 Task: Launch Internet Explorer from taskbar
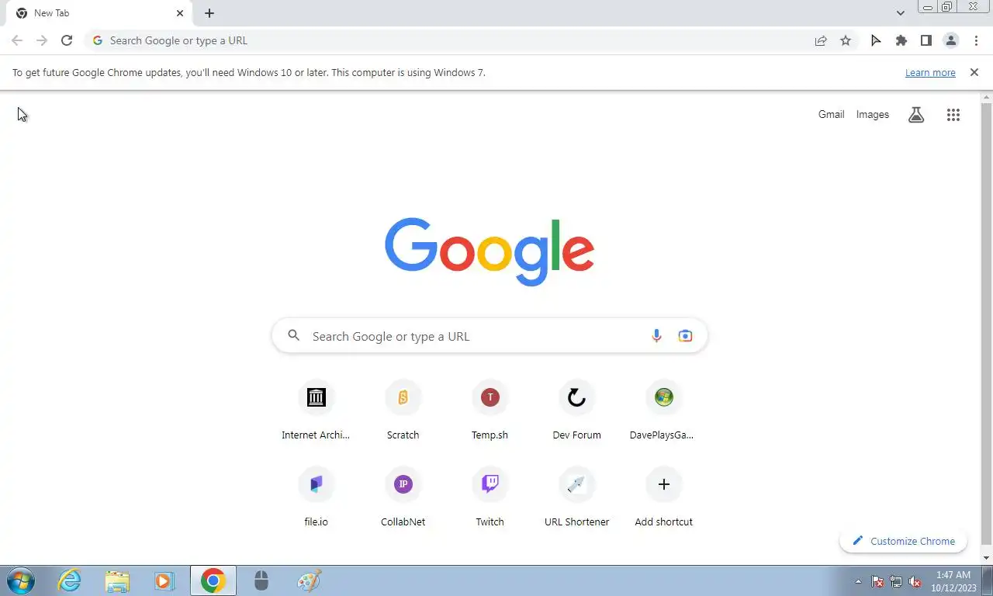(70, 580)
